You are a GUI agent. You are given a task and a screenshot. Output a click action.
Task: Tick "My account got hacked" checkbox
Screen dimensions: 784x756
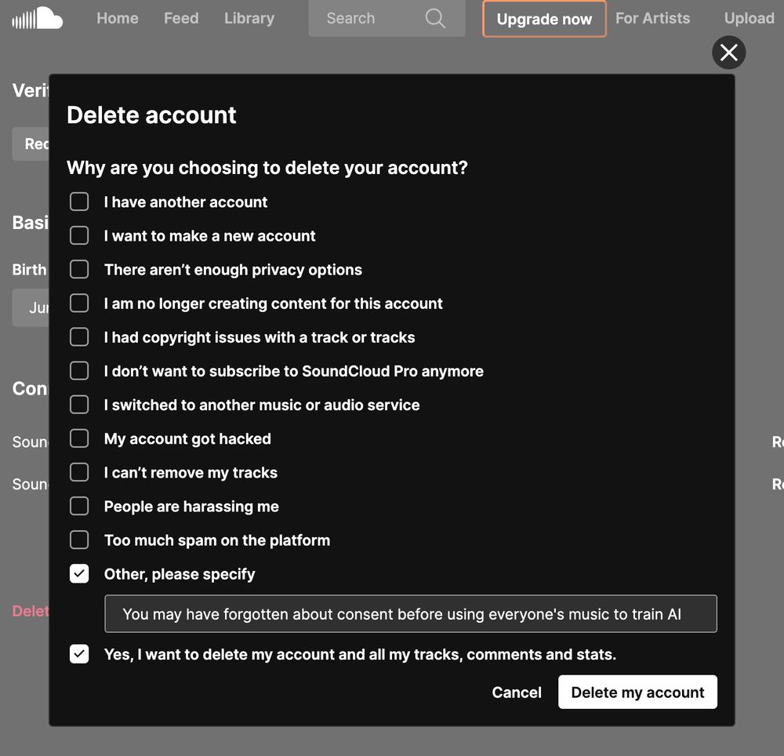79,438
